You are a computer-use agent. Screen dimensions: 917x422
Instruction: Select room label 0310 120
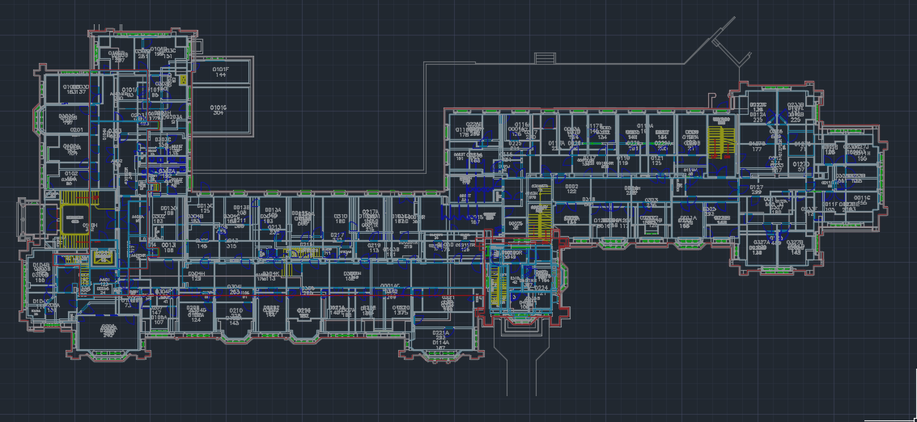coord(341,219)
